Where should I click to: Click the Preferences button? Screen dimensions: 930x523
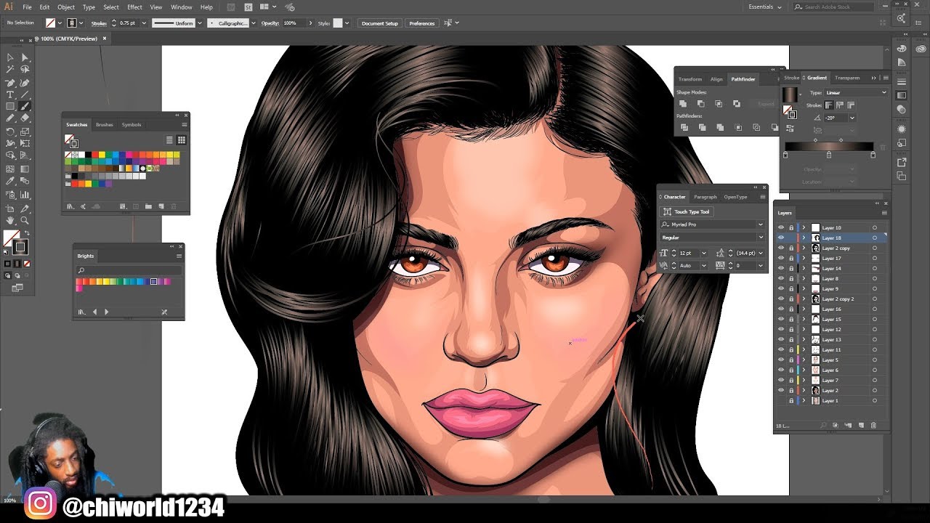(421, 23)
